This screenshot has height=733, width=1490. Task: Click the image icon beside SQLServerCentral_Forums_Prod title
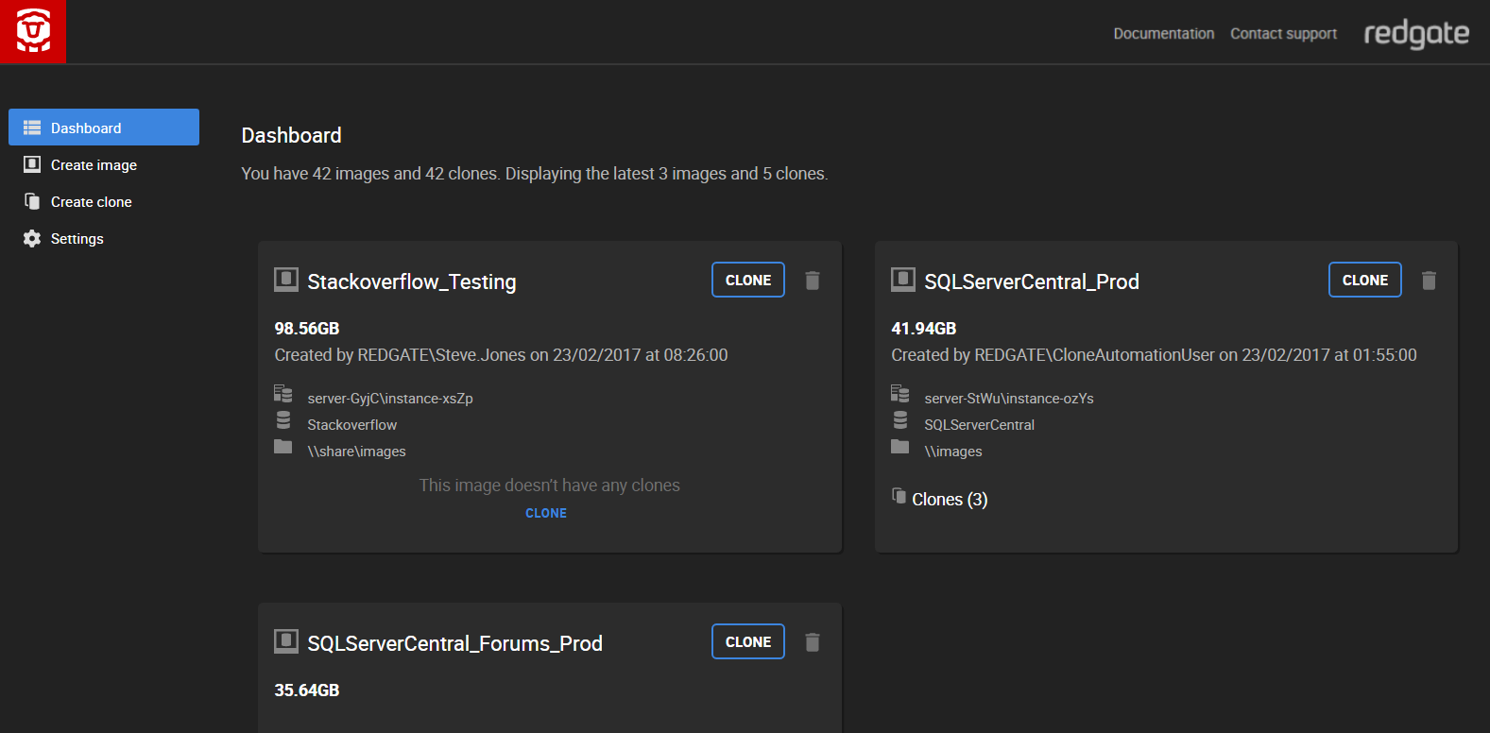(286, 641)
